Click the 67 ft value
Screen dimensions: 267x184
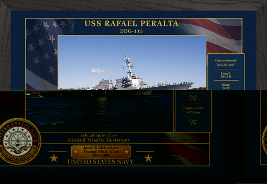(226, 88)
